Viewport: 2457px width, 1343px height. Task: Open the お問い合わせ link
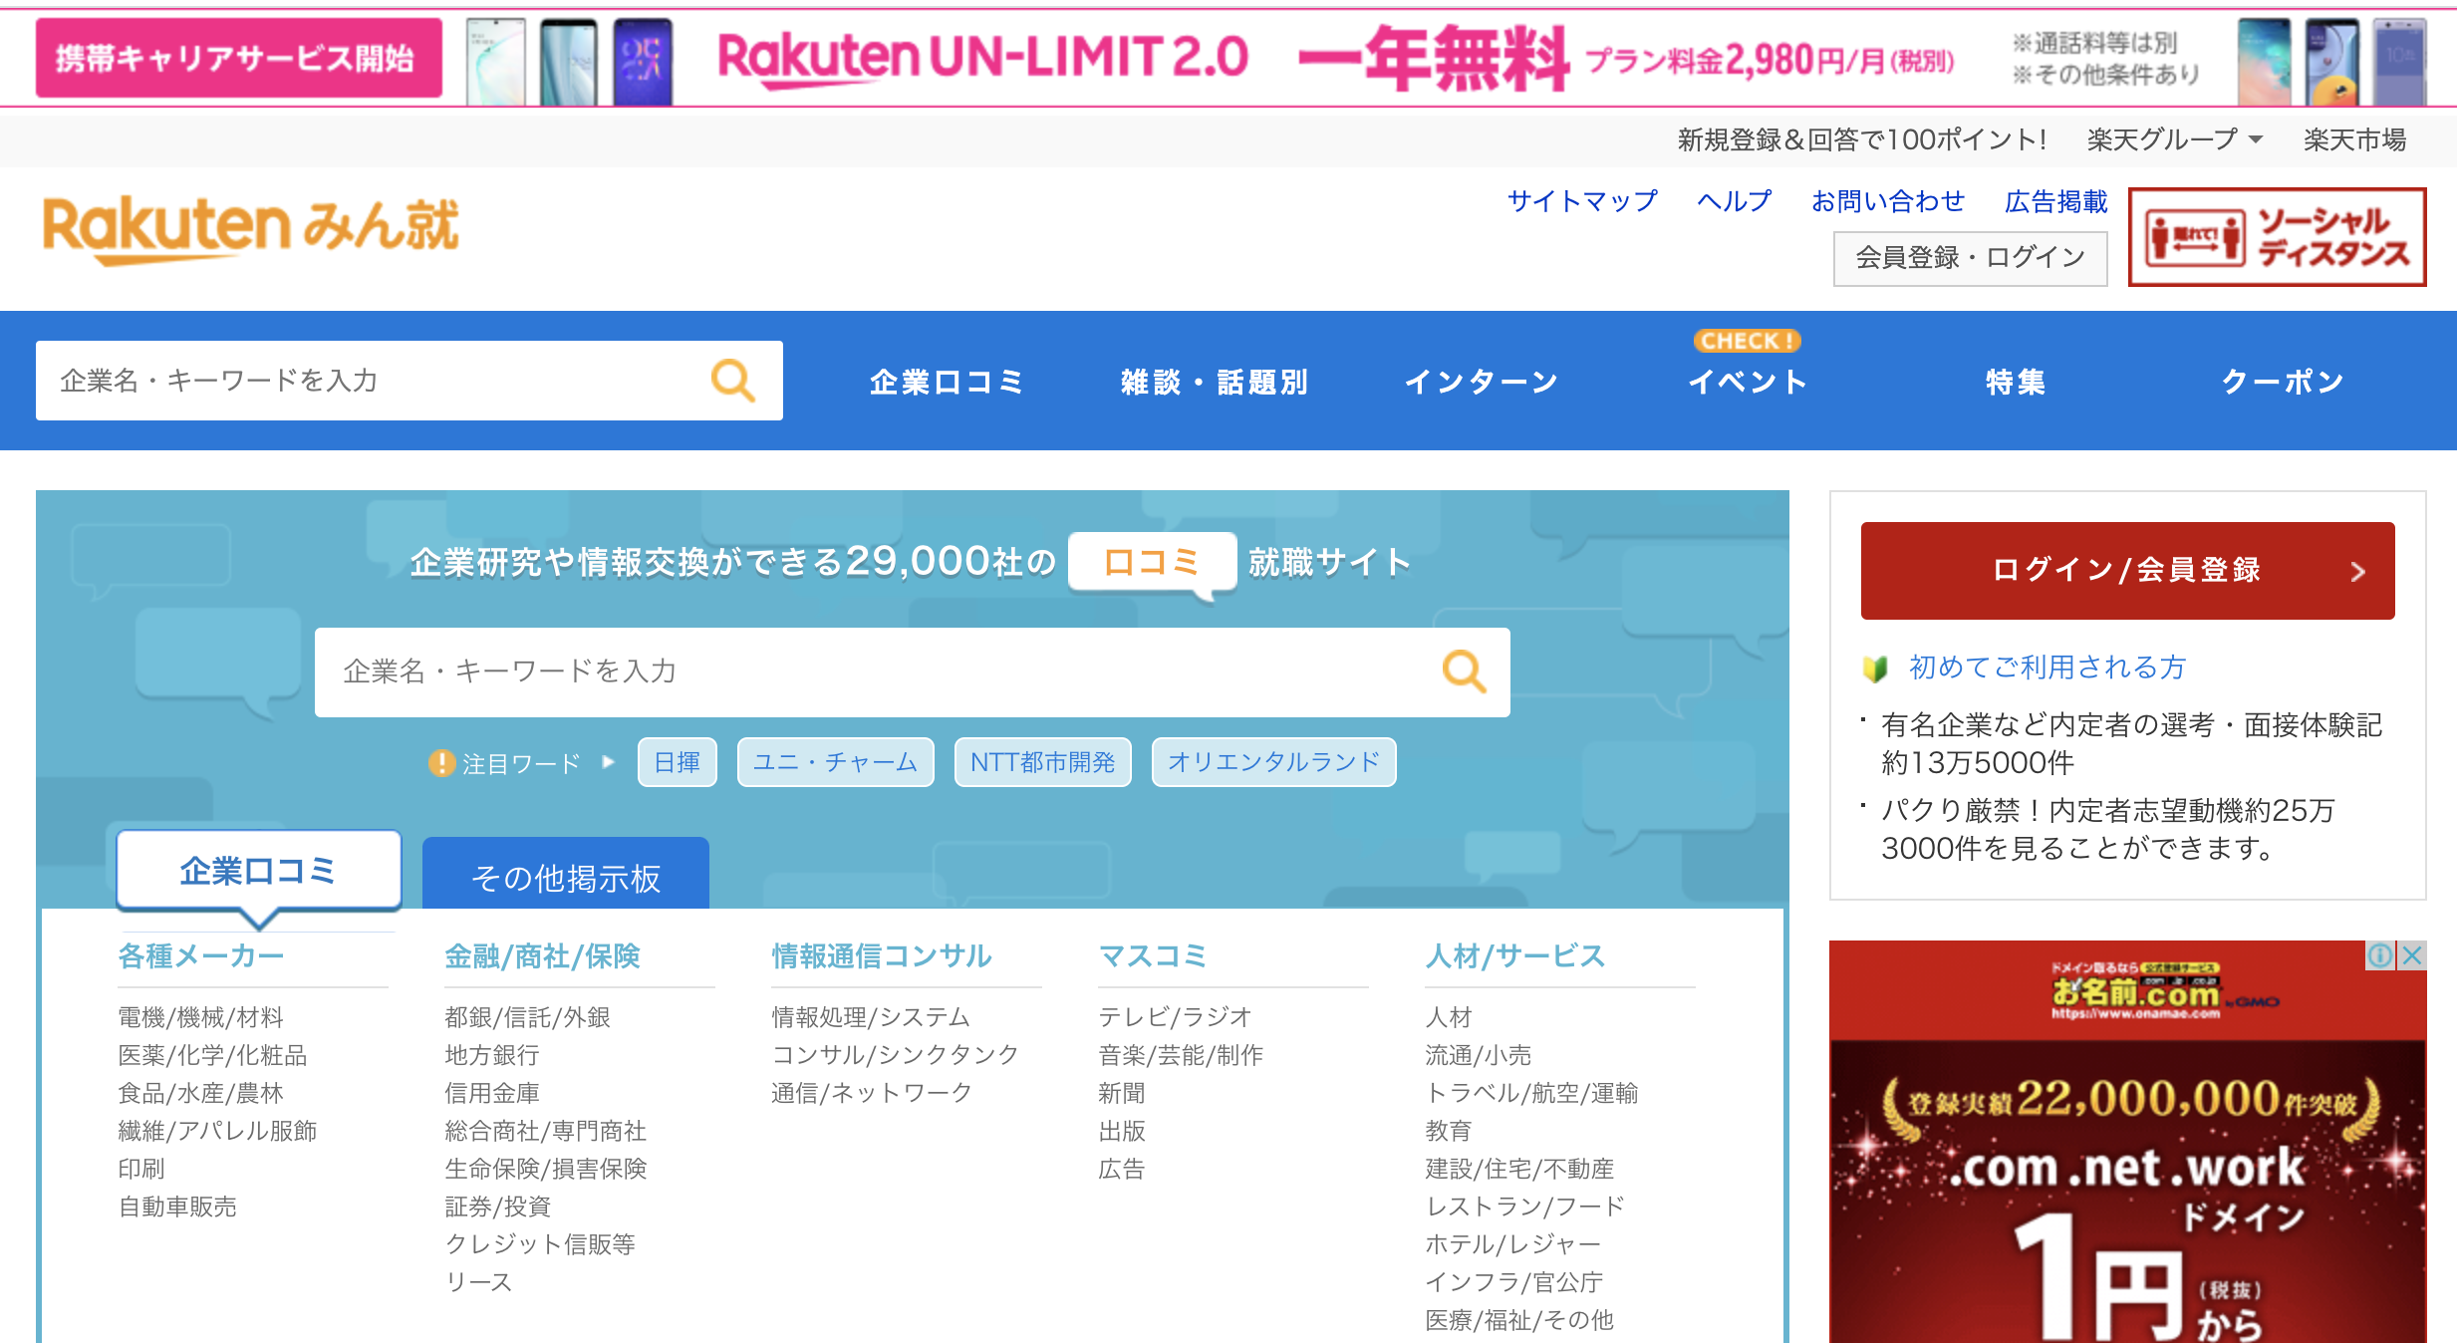click(x=1888, y=201)
